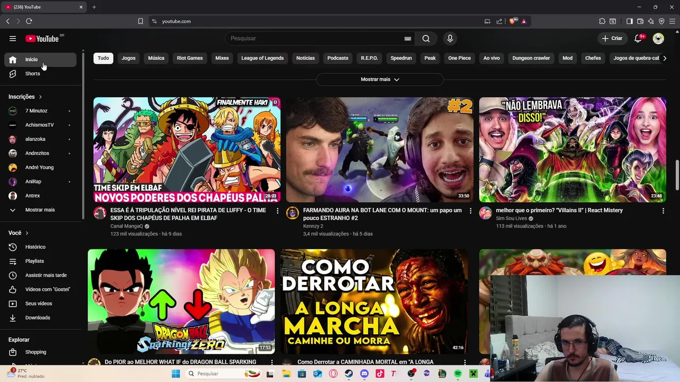This screenshot has width=680, height=382.
Task: Open the André Young subscription
Action: tap(40, 168)
